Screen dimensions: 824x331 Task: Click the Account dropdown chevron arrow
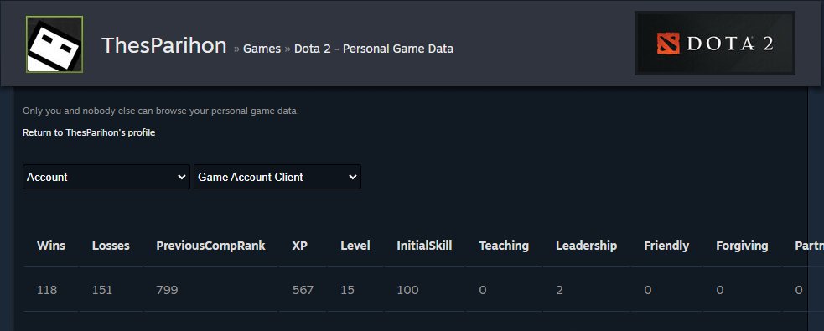coord(182,178)
